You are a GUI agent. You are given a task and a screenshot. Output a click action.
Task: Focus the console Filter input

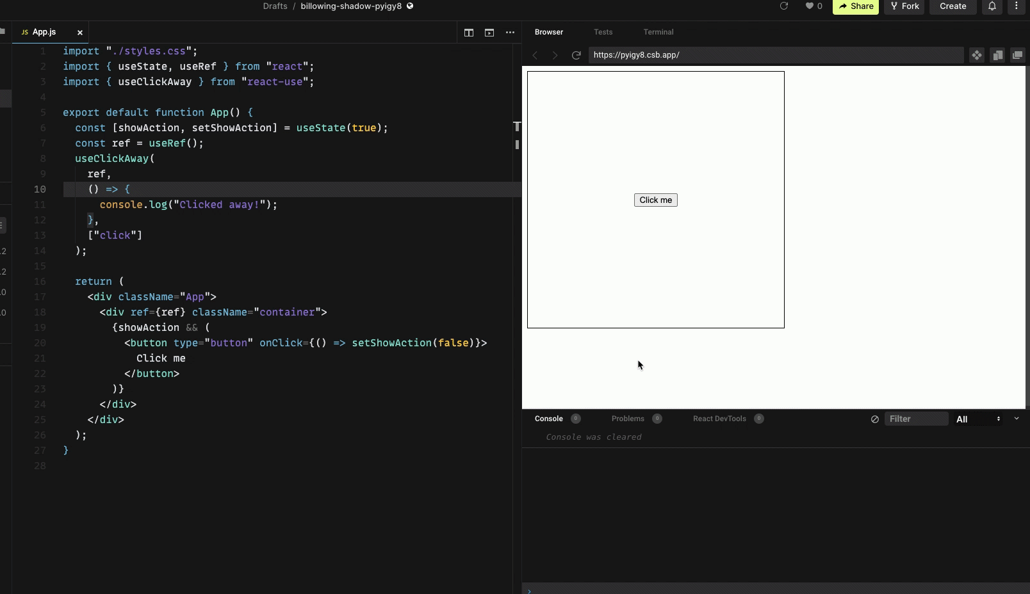click(x=916, y=419)
